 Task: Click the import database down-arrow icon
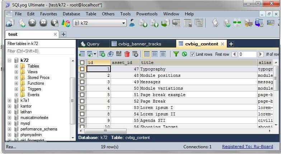point(143,23)
